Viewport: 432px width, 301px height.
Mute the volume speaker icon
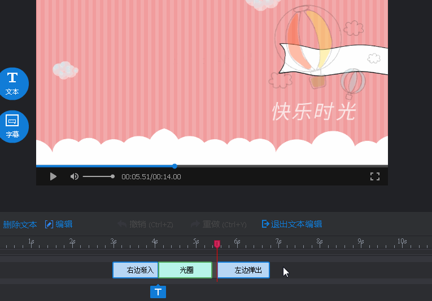75,176
